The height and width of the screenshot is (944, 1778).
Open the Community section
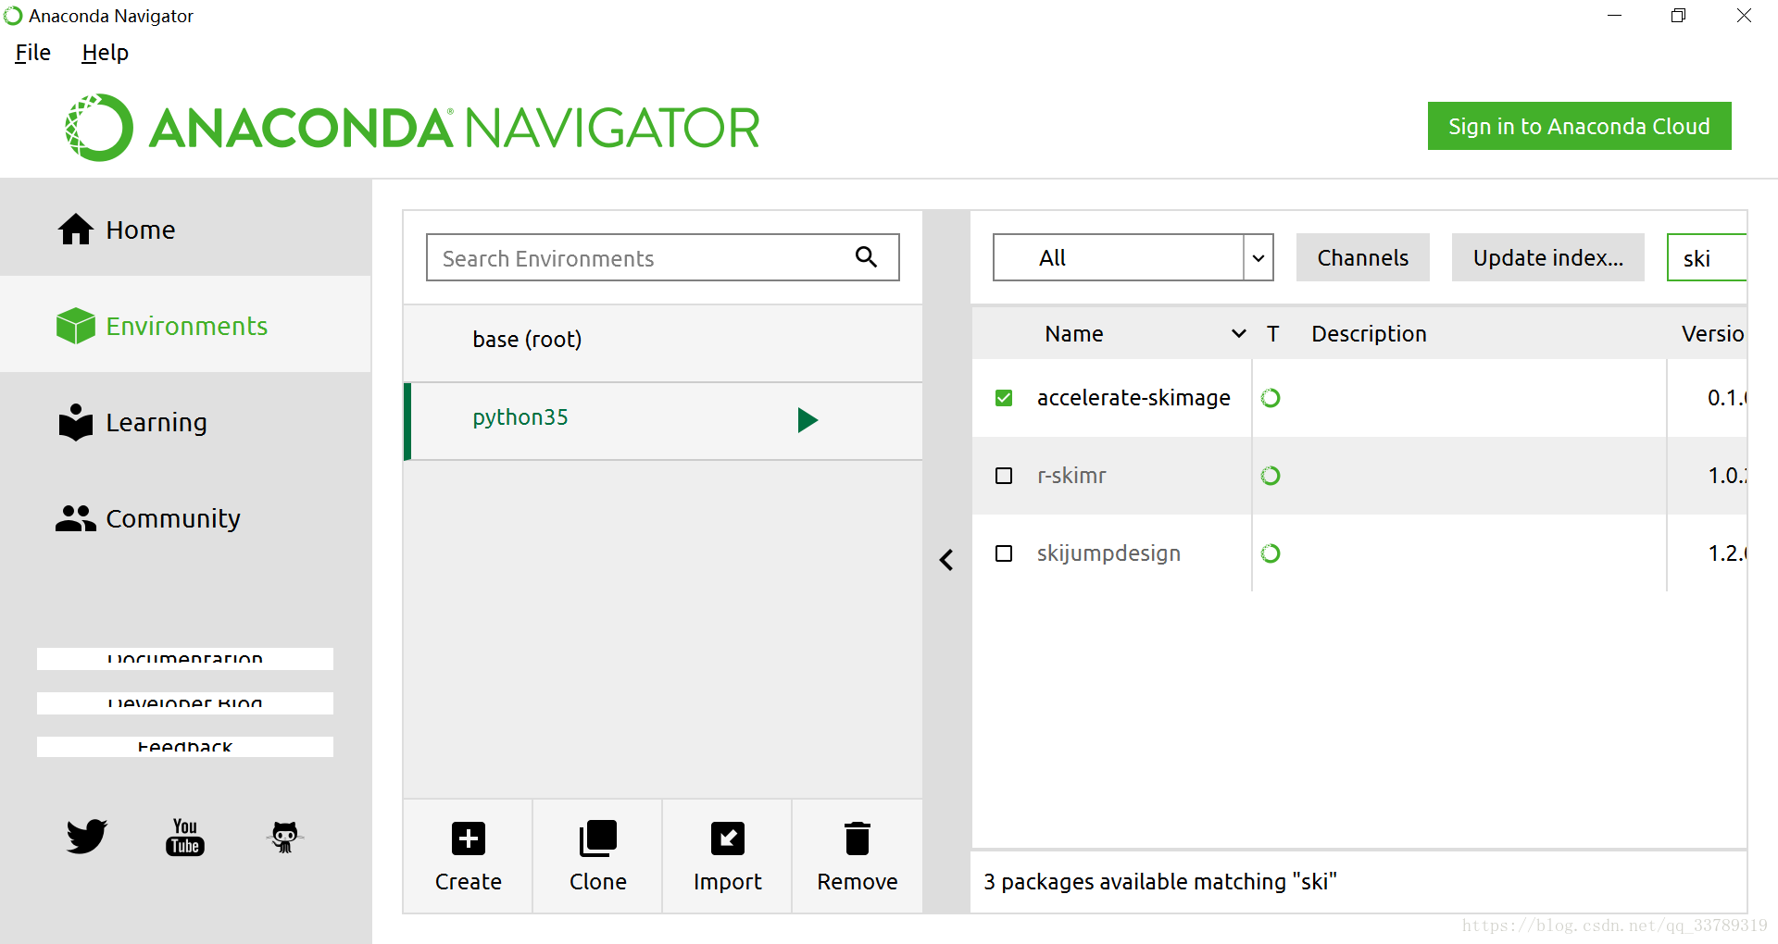(x=185, y=518)
